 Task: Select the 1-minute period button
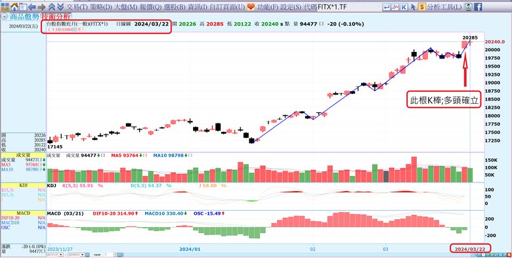[49, 30]
